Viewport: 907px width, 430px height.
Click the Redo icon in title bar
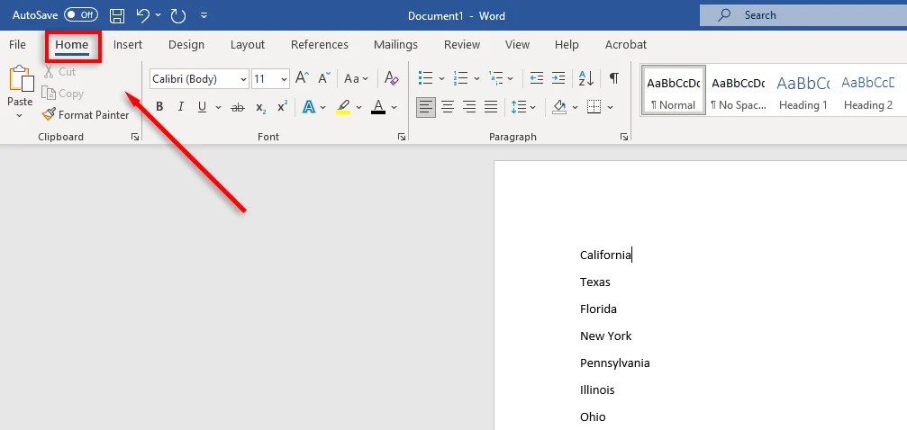pos(178,15)
